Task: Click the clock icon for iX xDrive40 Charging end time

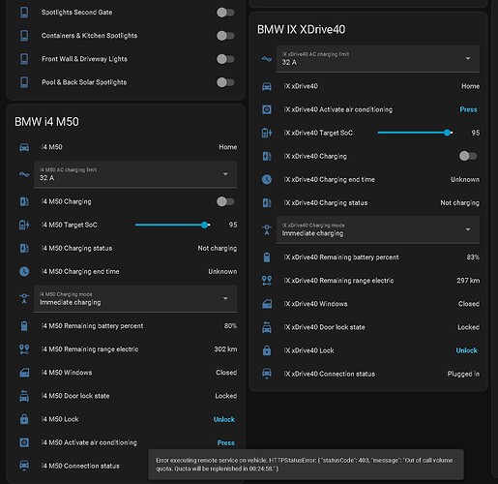Action: pyautogui.click(x=267, y=179)
